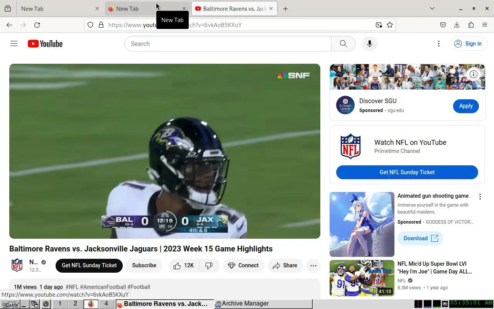Go back in the browser
Screen dimensions: 494x309
[x=9, y=25]
